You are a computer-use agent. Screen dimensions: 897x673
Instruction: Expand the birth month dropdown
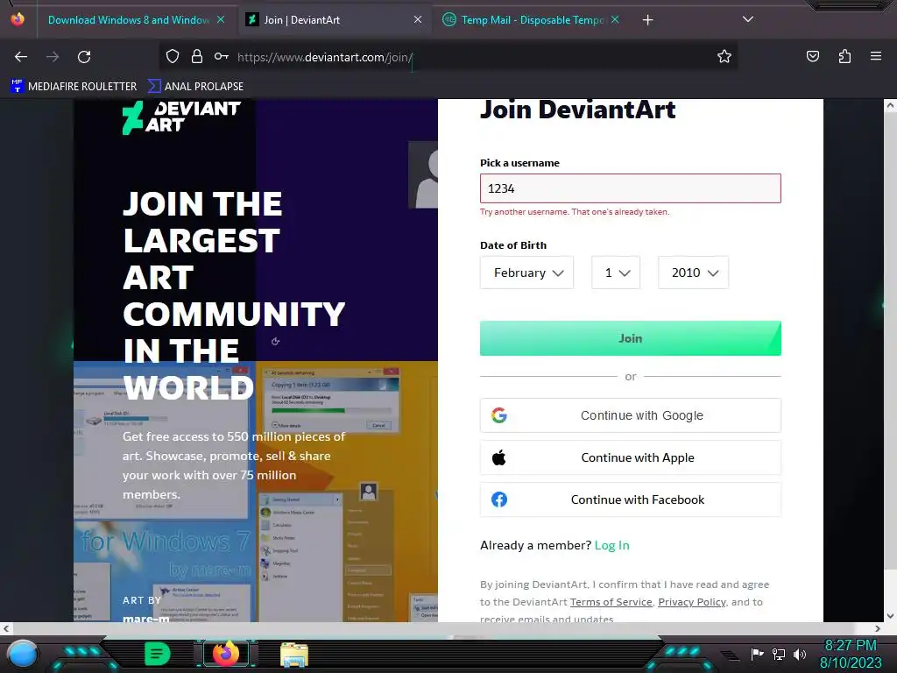pyautogui.click(x=526, y=273)
